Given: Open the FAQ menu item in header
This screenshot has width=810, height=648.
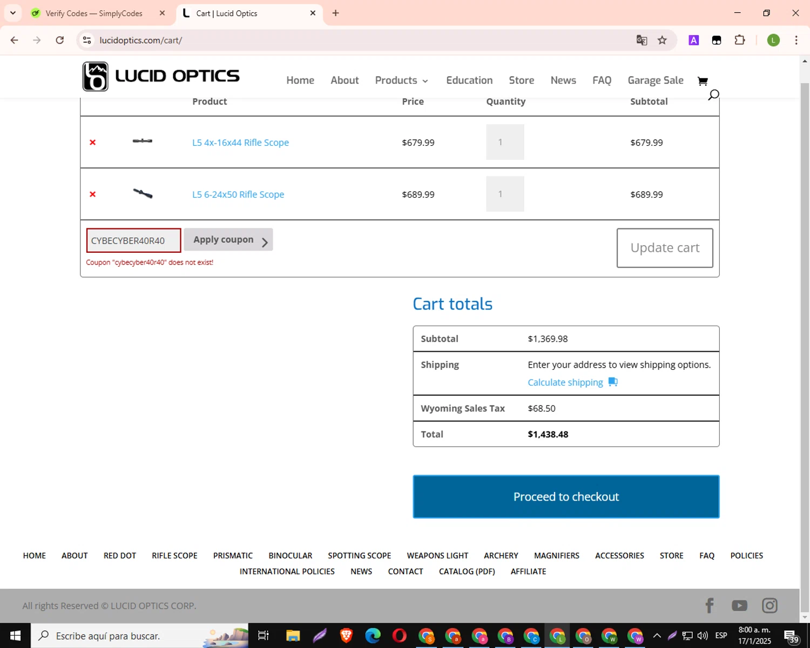Looking at the screenshot, I should [602, 80].
